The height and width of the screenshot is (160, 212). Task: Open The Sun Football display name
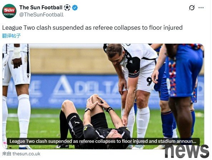coord(41,8)
